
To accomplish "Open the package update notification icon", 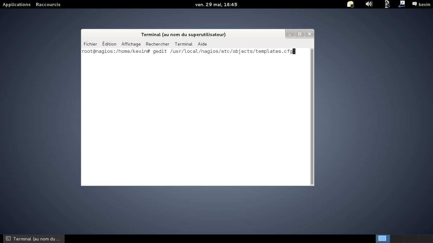I will click(350, 4).
